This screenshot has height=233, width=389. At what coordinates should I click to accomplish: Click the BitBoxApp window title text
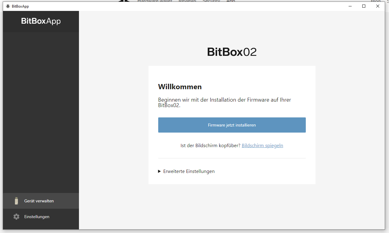pos(20,6)
